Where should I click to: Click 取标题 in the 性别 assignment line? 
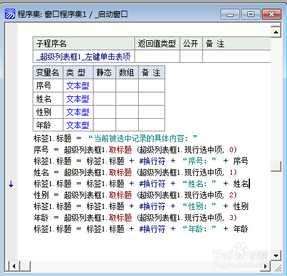click(x=121, y=195)
